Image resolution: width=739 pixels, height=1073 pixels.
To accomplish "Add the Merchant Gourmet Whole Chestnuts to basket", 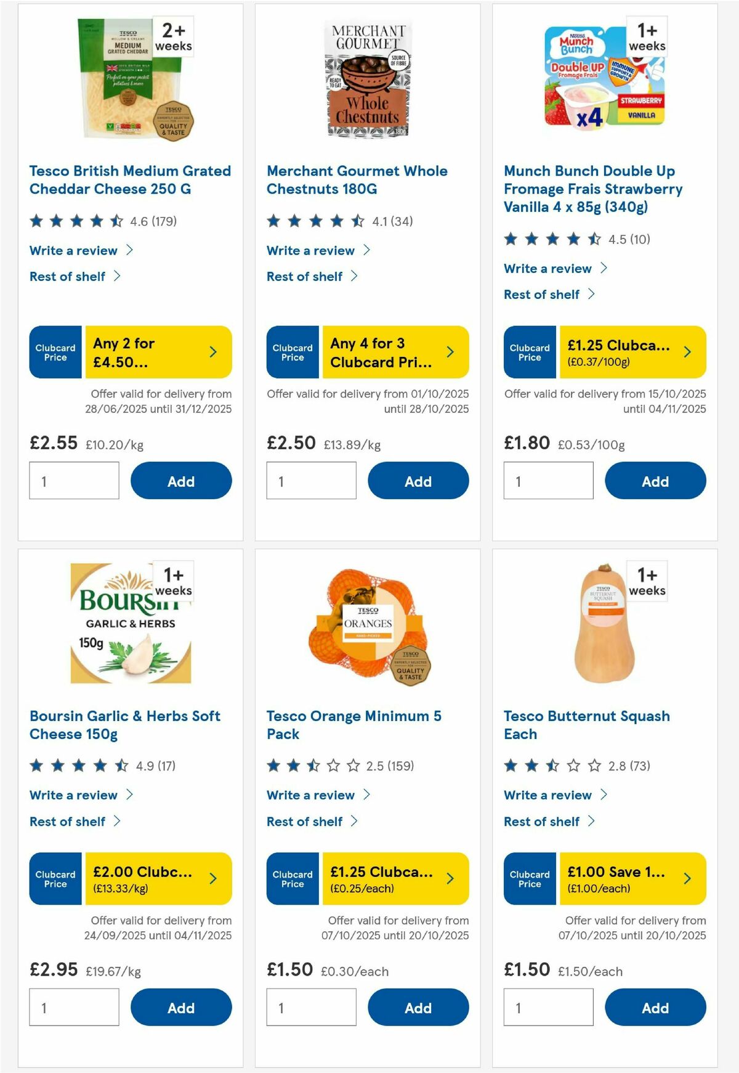I will (418, 481).
